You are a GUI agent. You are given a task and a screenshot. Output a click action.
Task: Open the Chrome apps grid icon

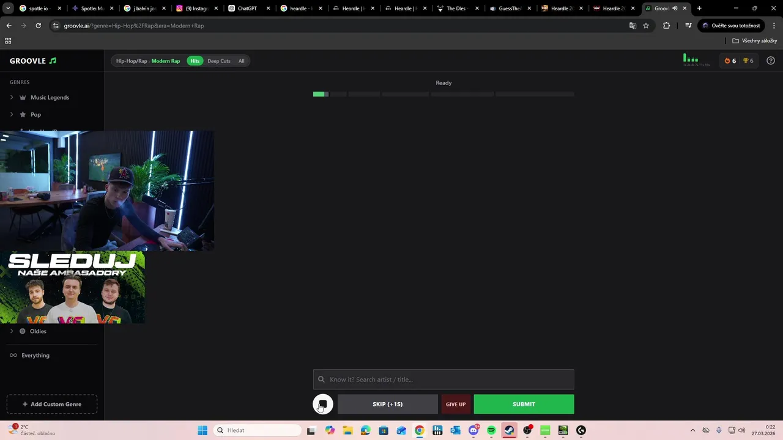pyautogui.click(x=8, y=41)
